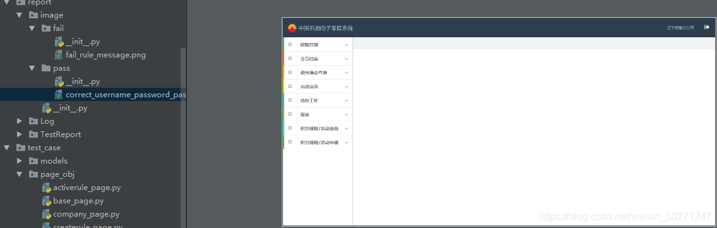Click image-file icon of fail_rule_message.png
This screenshot has height=228, width=717.
pyautogui.click(x=59, y=56)
